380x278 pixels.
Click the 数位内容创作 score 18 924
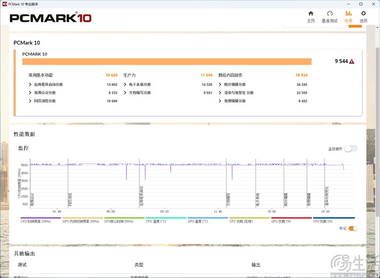coord(301,75)
